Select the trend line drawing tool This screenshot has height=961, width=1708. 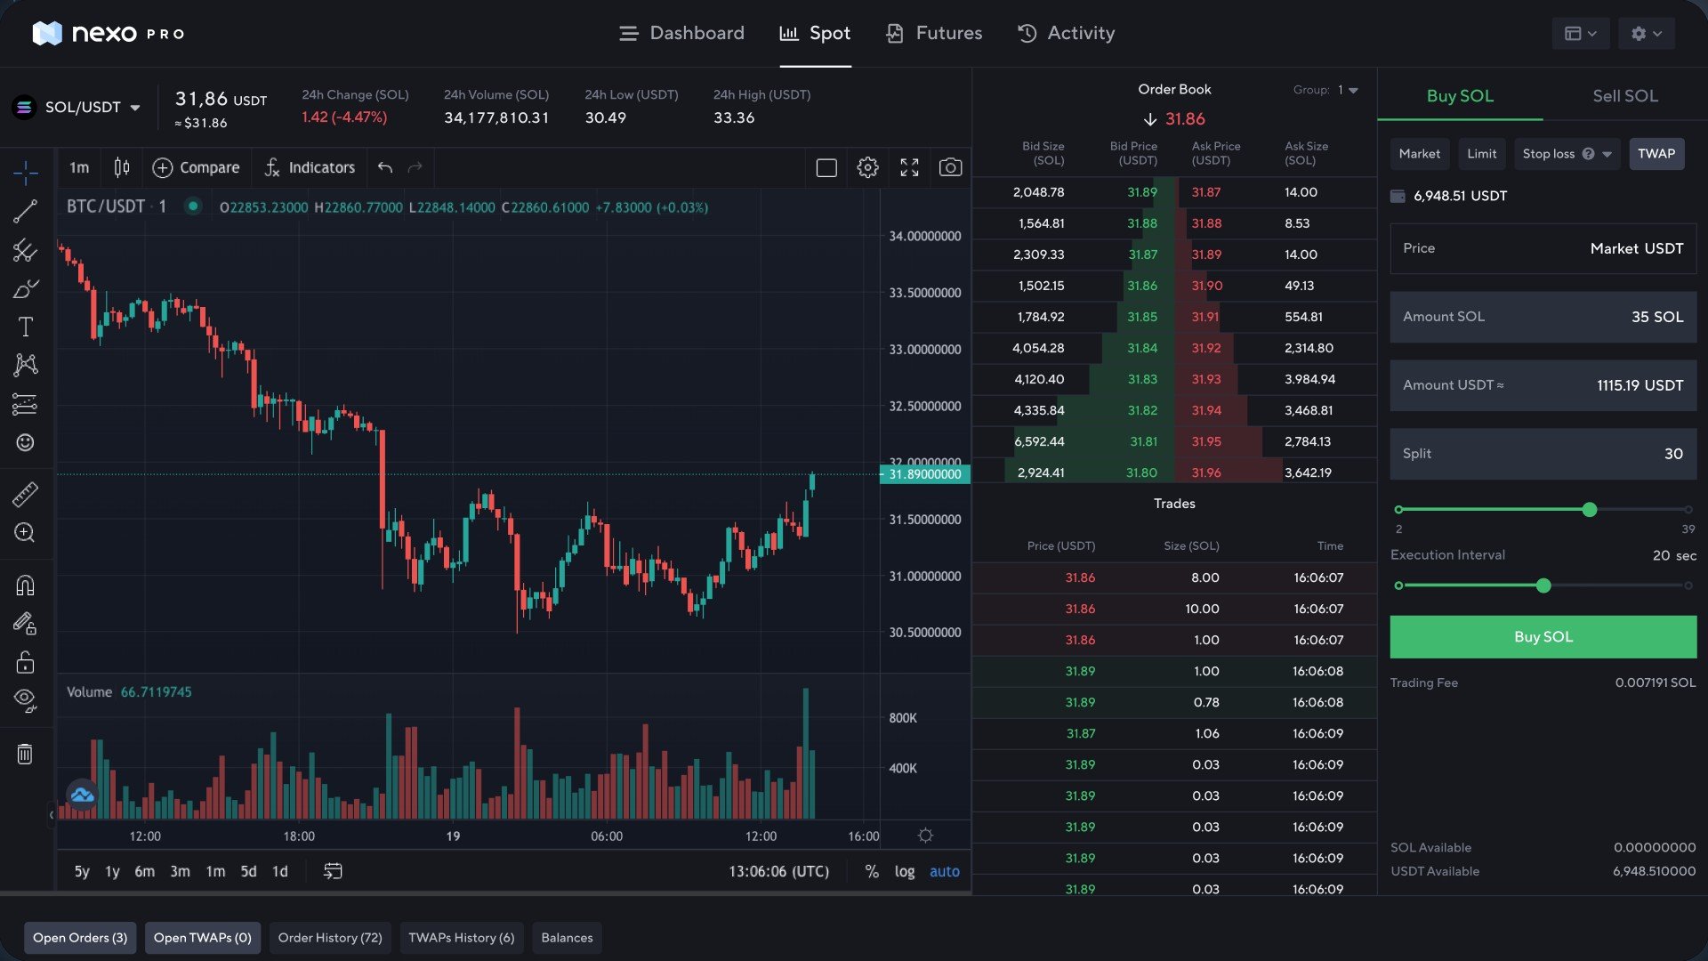[25, 211]
